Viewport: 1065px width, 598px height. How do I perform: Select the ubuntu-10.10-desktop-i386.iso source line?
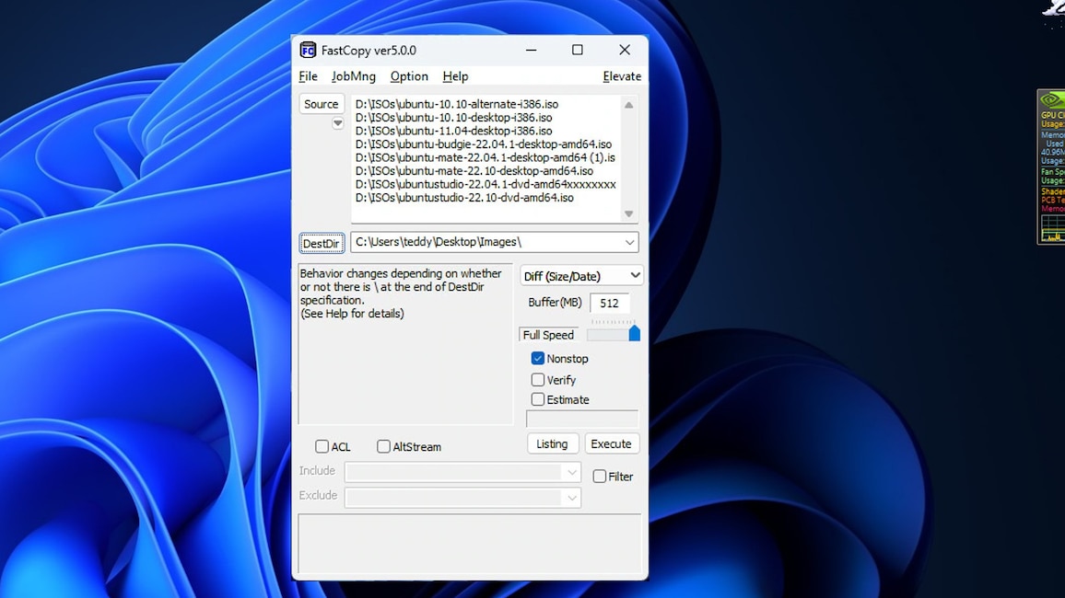(453, 117)
